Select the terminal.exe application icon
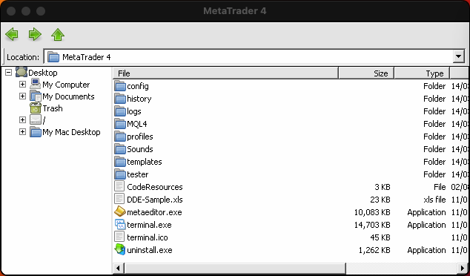Screen dimensions: 470x276 [x=120, y=225]
